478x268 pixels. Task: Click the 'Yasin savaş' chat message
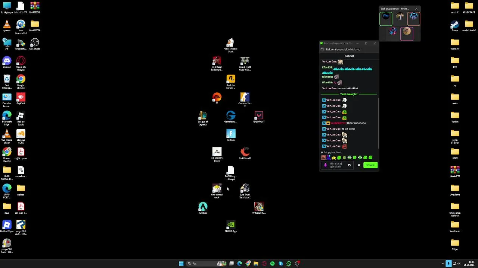click(x=348, y=129)
